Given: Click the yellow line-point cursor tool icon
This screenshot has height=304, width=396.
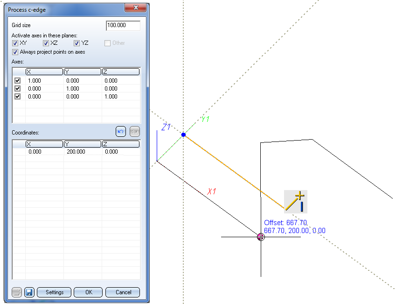Looking at the screenshot, I should click(296, 202).
